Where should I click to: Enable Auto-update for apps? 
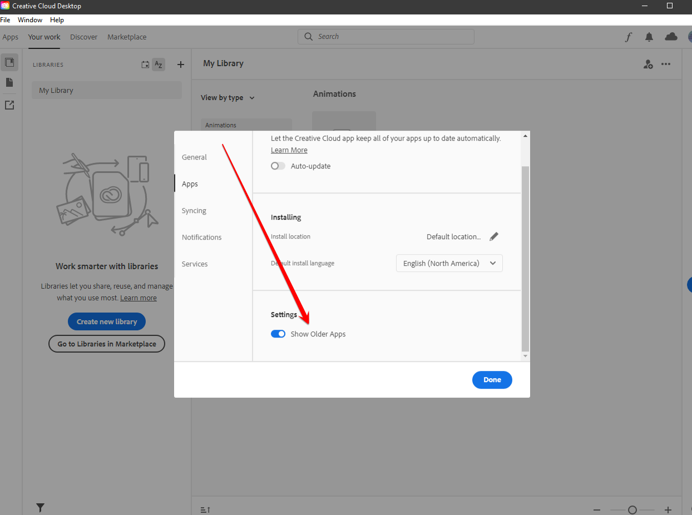pos(278,166)
